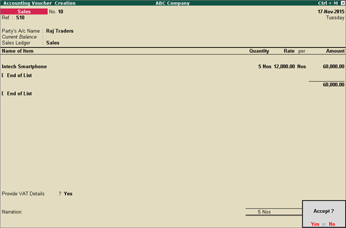Confirm Yes in the Accept dialog
This screenshot has width=346, height=228.
[x=315, y=224]
